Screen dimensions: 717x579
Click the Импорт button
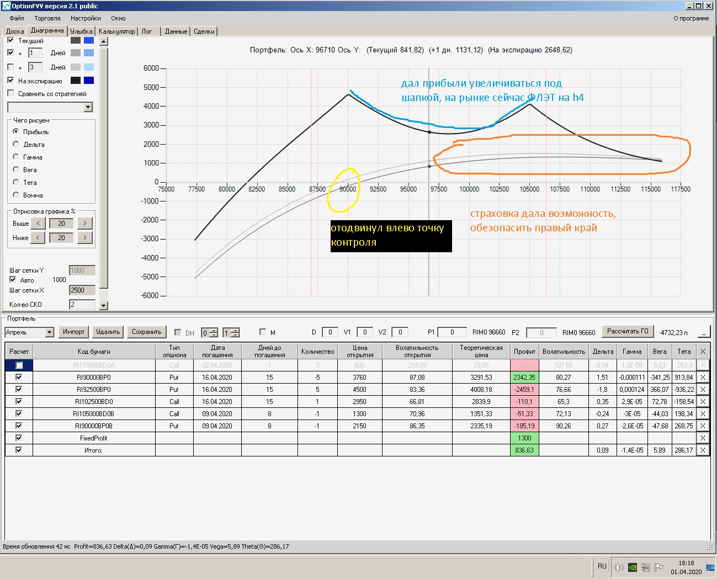click(x=74, y=332)
